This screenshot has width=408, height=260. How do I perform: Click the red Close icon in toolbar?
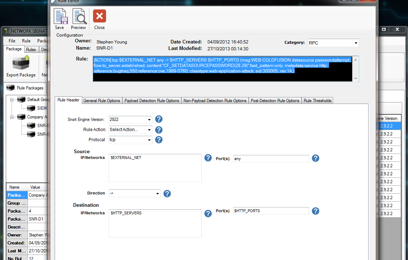pyautogui.click(x=100, y=16)
